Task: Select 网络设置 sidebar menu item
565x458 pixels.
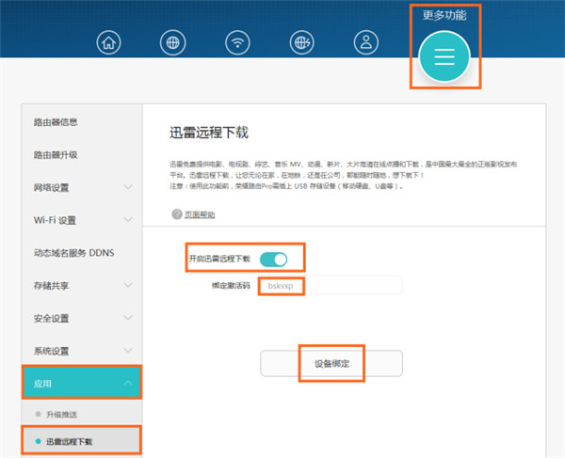Action: tap(82, 187)
